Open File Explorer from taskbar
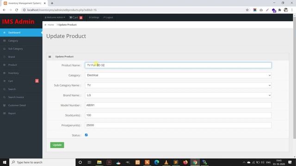 (99, 162)
